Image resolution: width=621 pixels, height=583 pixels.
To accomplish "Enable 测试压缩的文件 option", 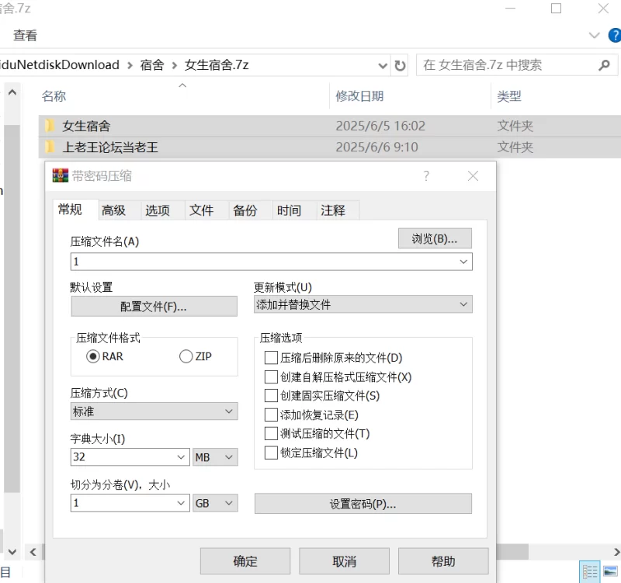I will tap(271, 434).
